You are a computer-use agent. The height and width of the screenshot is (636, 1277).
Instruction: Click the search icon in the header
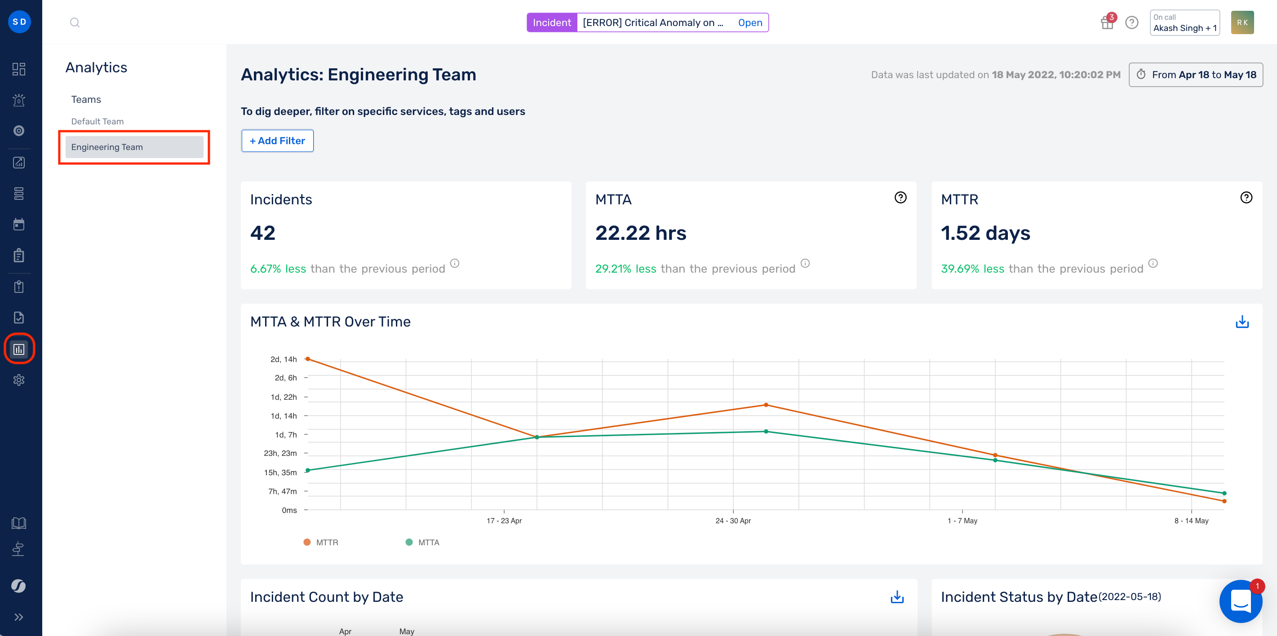(x=75, y=22)
